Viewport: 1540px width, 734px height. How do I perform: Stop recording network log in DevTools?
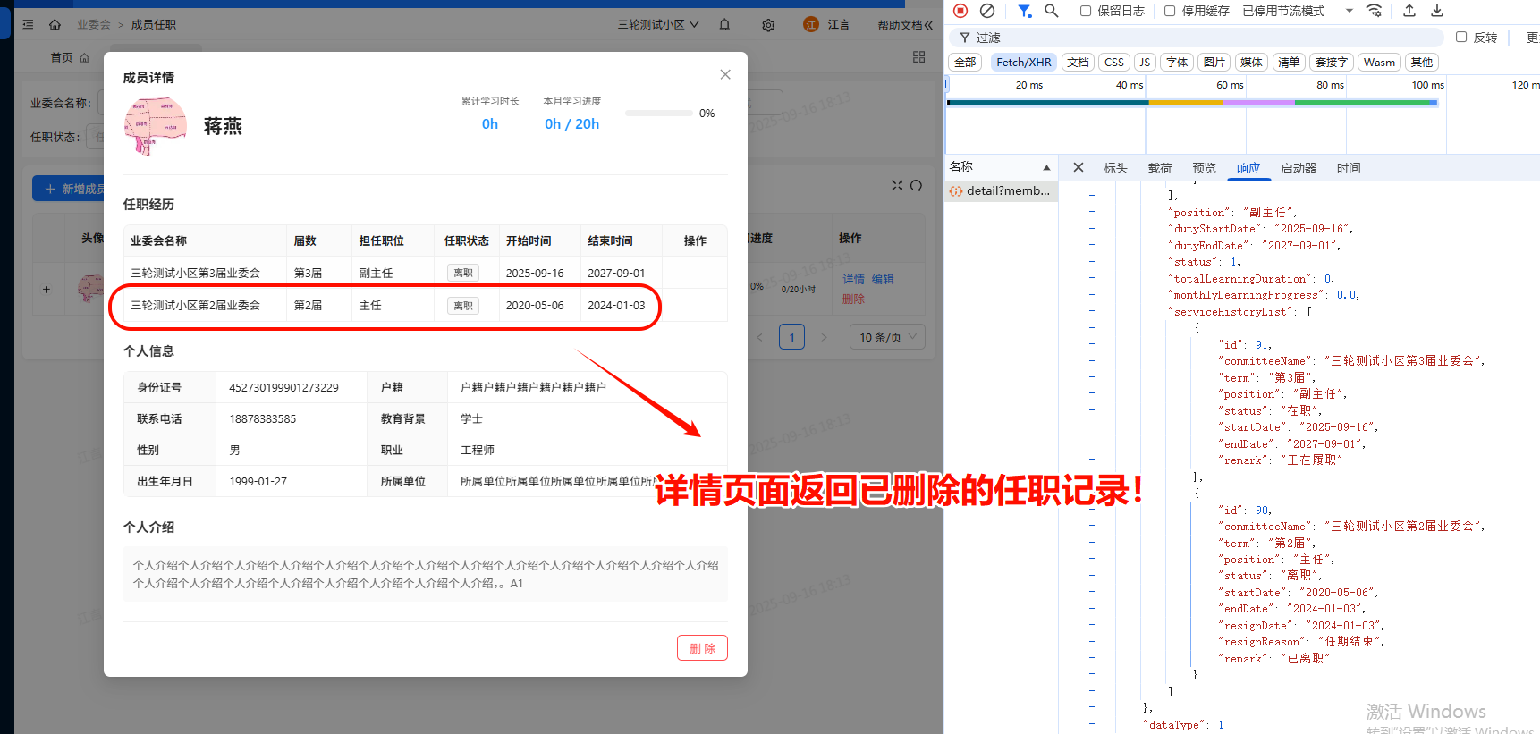pyautogui.click(x=960, y=11)
